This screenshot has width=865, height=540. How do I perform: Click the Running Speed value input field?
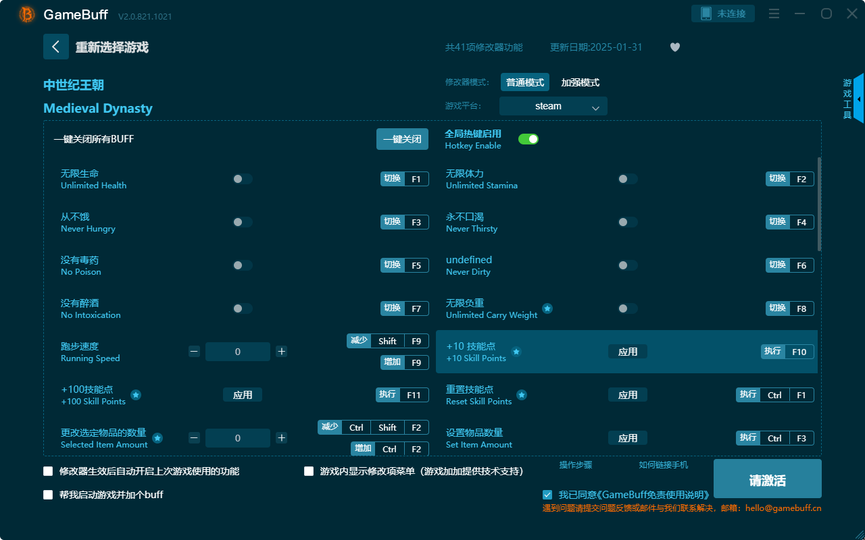coord(238,352)
